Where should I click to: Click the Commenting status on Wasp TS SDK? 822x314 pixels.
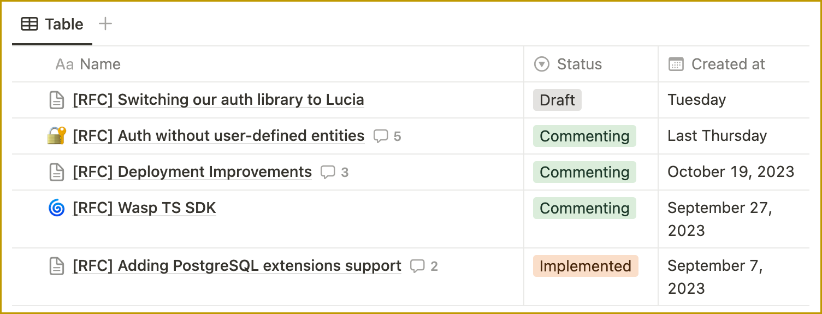[584, 208]
